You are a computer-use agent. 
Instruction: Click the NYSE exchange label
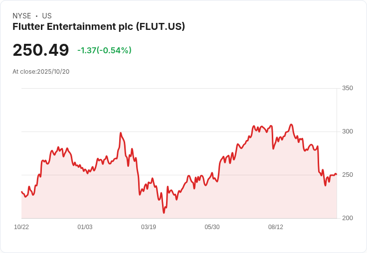(x=21, y=16)
